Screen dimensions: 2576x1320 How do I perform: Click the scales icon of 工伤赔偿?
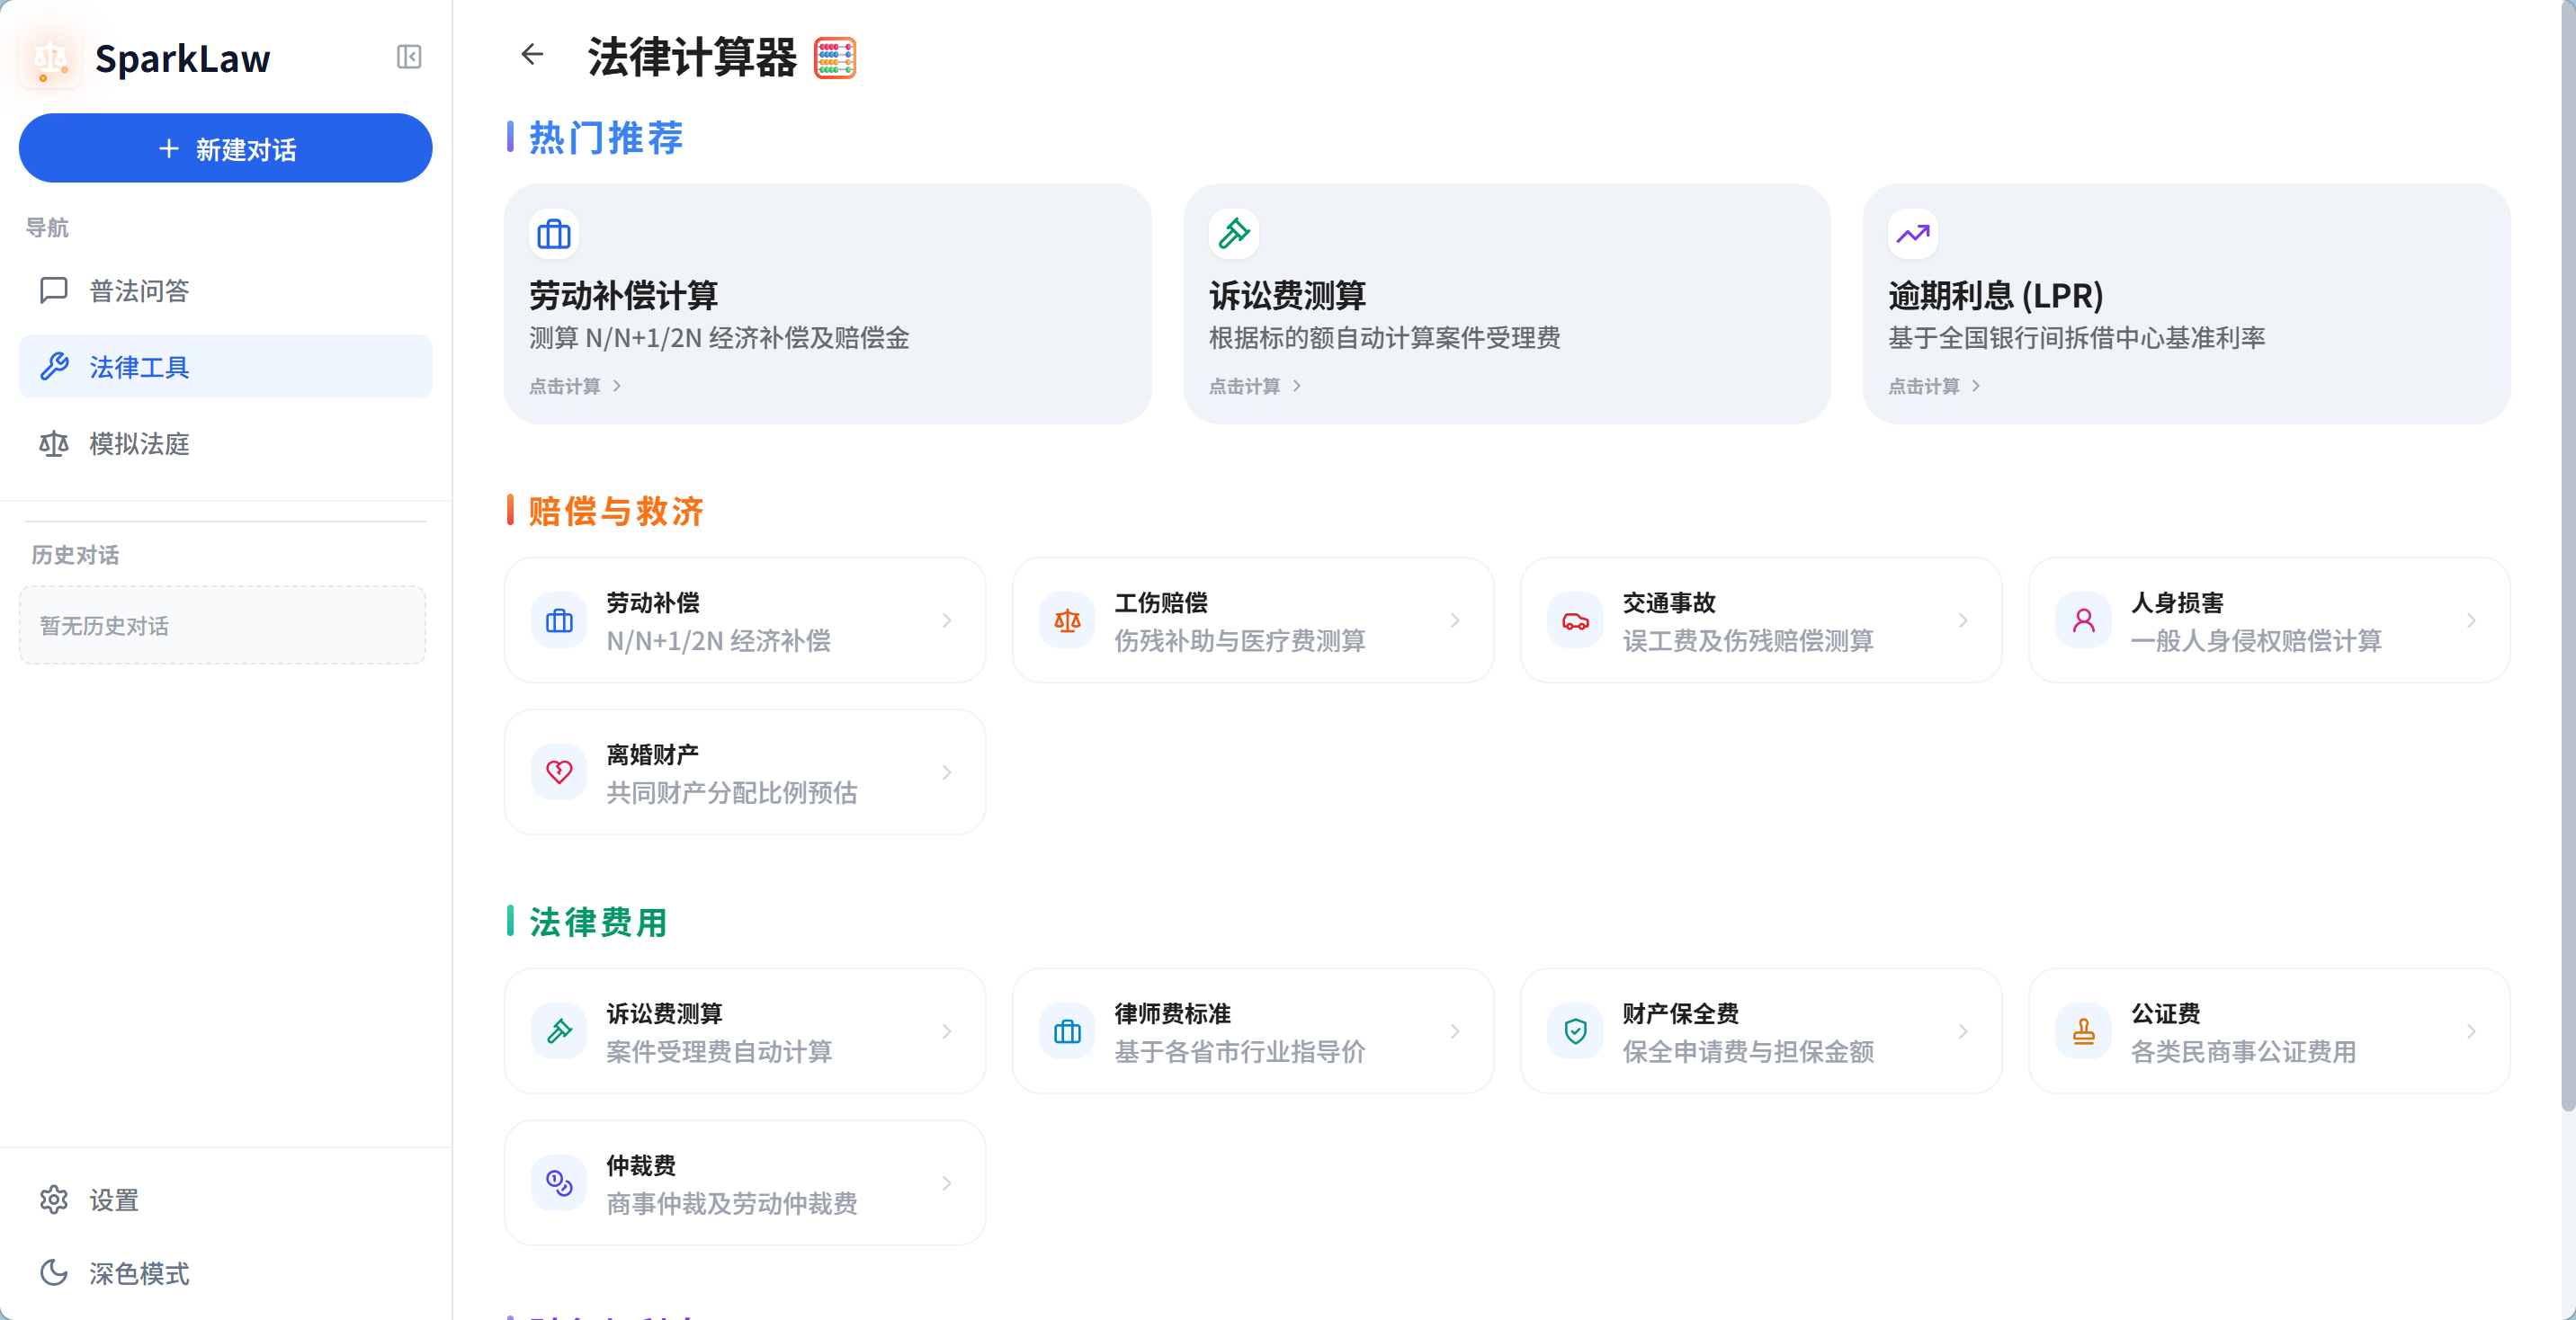(x=1067, y=621)
